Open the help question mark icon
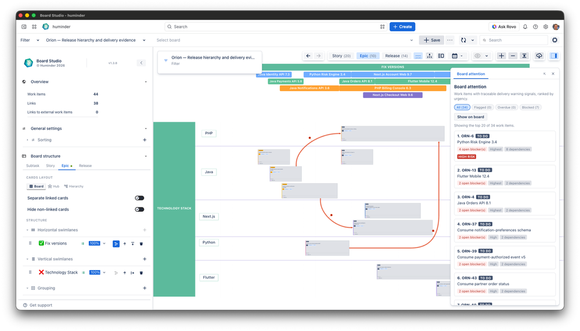 pyautogui.click(x=535, y=27)
